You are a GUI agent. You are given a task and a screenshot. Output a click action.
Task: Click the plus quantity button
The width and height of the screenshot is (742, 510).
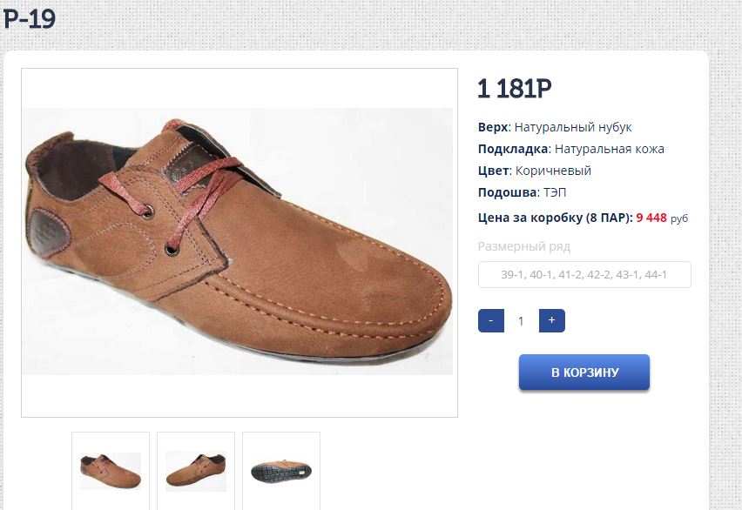click(552, 320)
